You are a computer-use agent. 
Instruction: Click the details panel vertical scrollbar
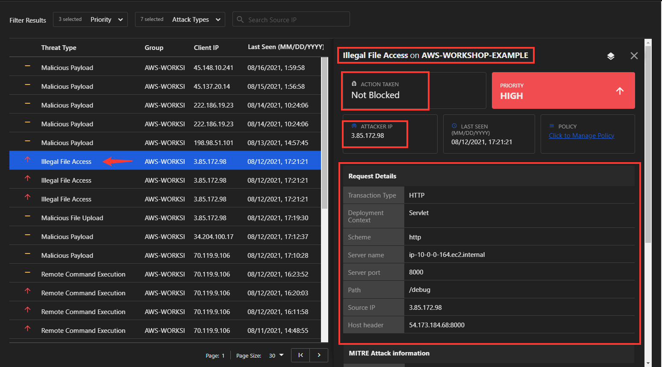[648, 144]
